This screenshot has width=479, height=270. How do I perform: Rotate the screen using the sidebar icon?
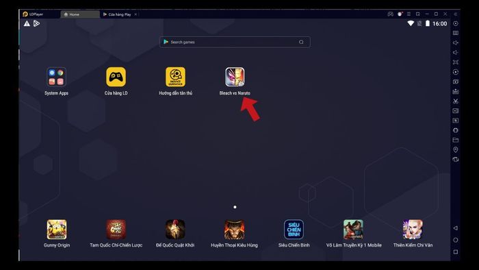click(456, 159)
